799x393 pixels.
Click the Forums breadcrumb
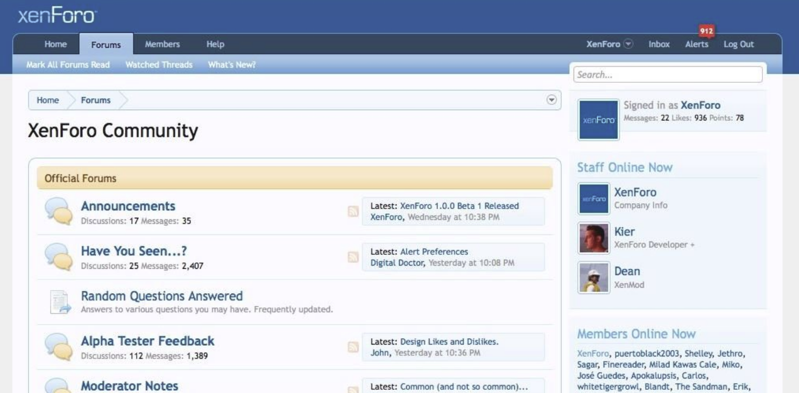(96, 100)
